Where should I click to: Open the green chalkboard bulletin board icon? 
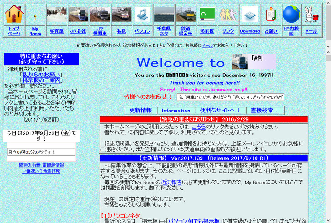(x=207, y=14)
